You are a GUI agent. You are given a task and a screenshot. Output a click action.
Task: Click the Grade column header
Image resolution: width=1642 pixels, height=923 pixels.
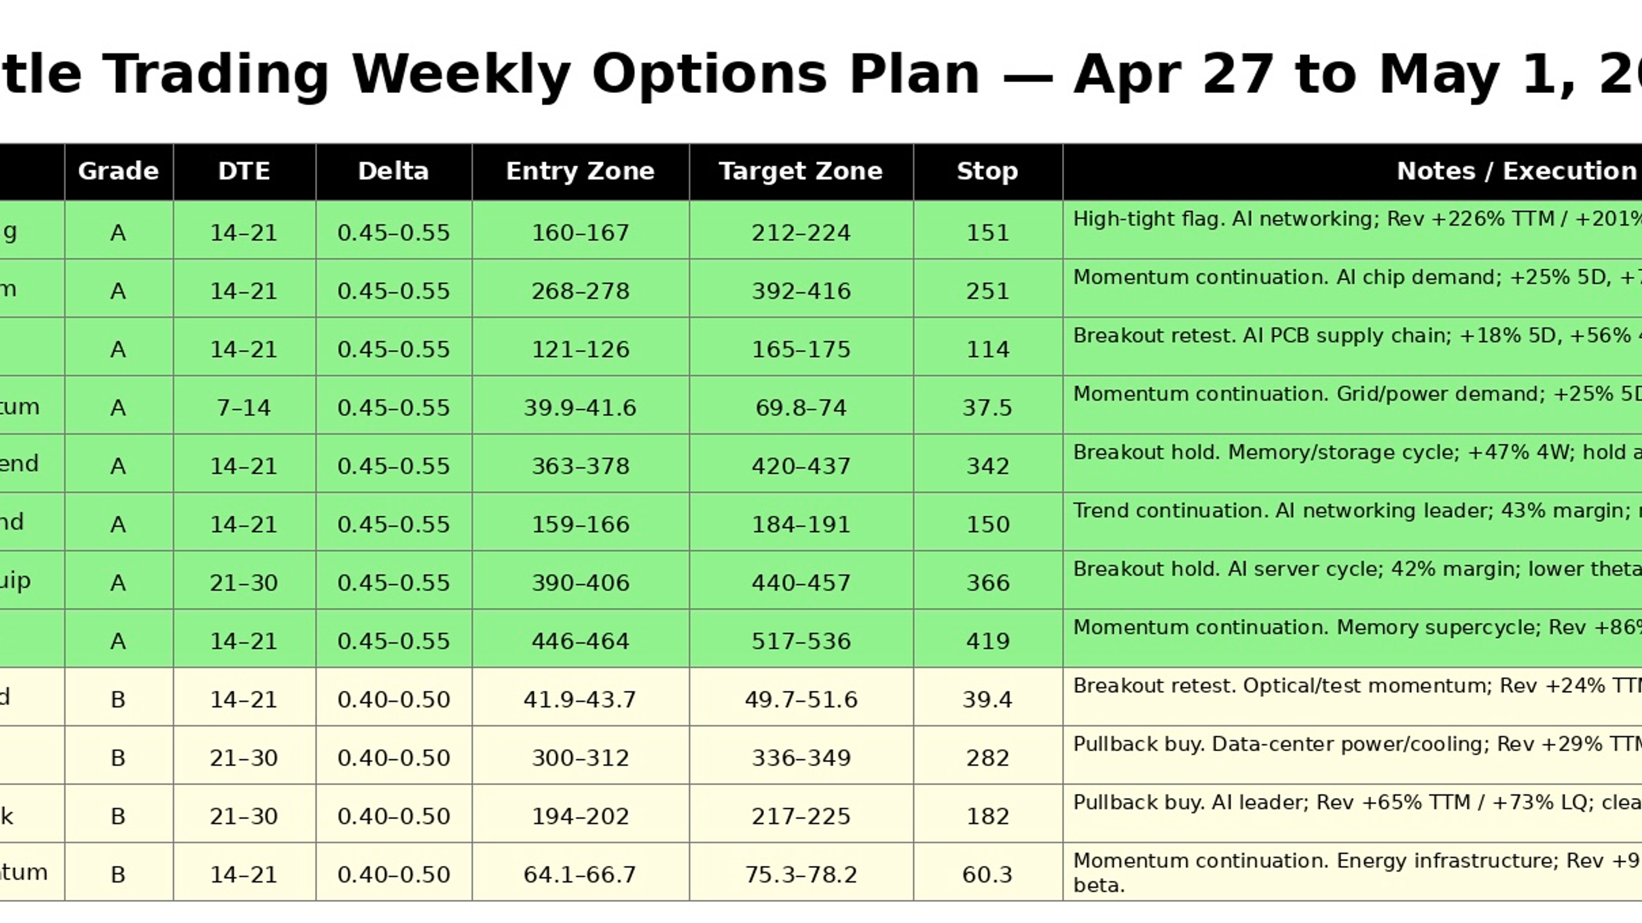pyautogui.click(x=119, y=172)
